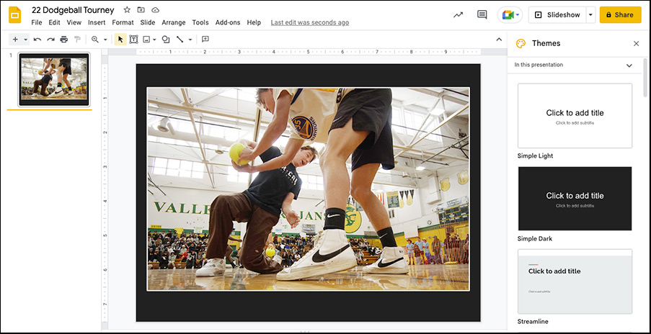Open the Slideshow options dropdown arrow
Image resolution: width=651 pixels, height=334 pixels.
[x=591, y=14]
